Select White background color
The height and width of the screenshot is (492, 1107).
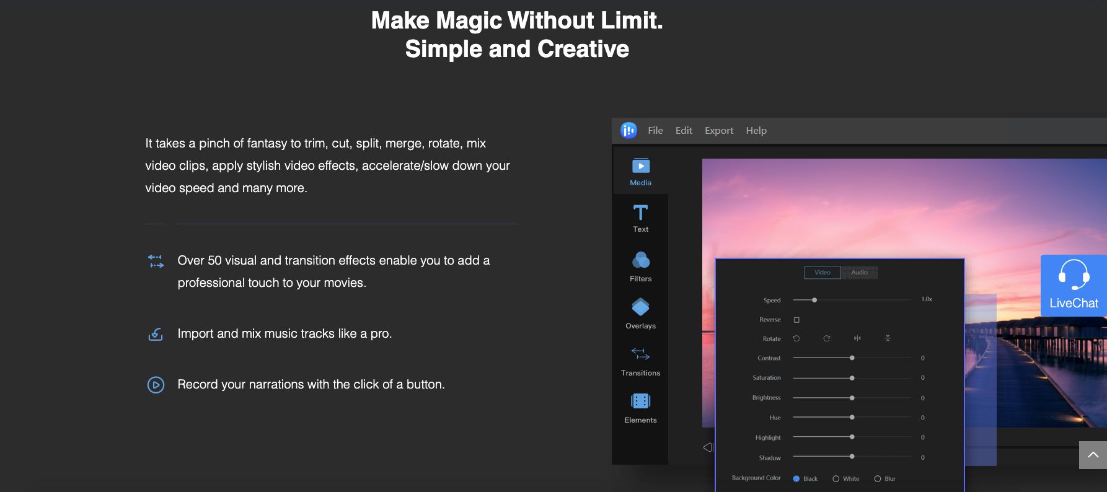[836, 478]
